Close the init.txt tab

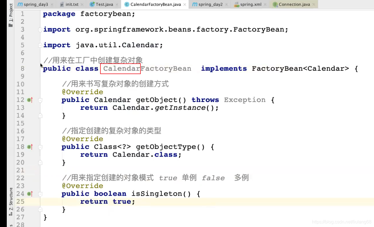click(x=82, y=5)
